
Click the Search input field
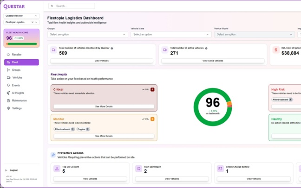72,6
